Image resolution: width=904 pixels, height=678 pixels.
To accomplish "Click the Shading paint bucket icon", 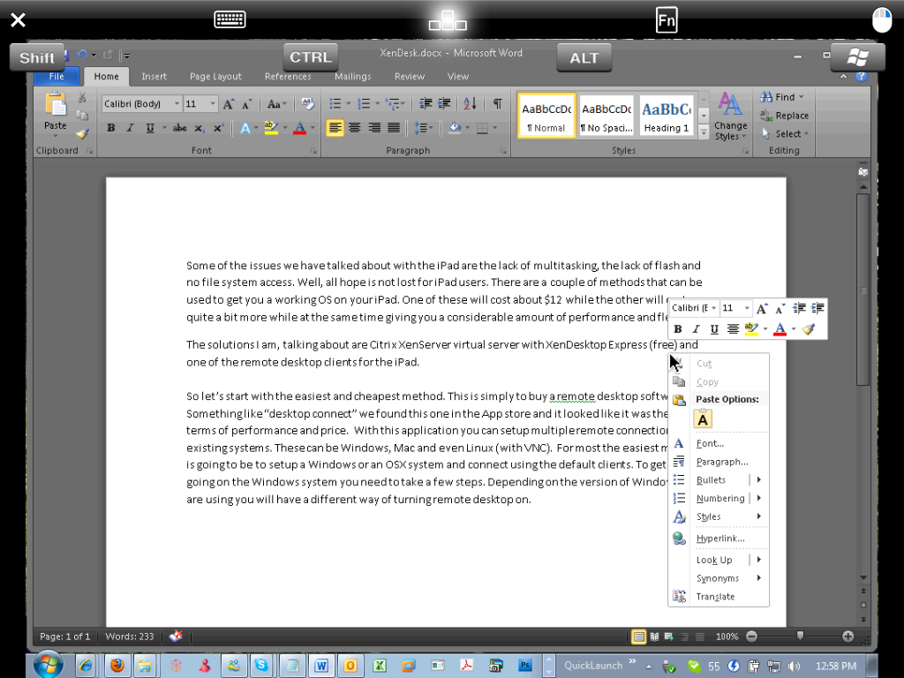I will 455,127.
